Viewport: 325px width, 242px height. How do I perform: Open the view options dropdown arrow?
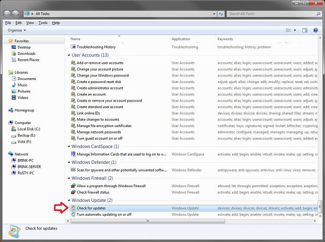coord(295,30)
